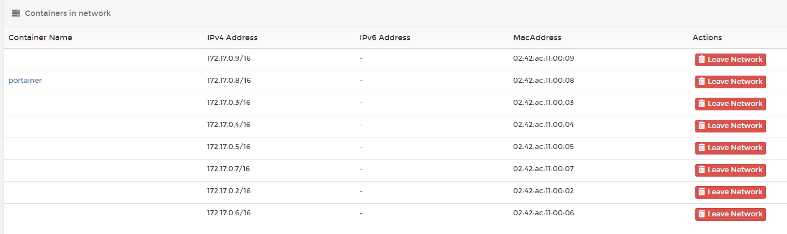Click trash icon for 172.17.0.9 row
Viewport: 787px width, 234px height.
(x=701, y=60)
